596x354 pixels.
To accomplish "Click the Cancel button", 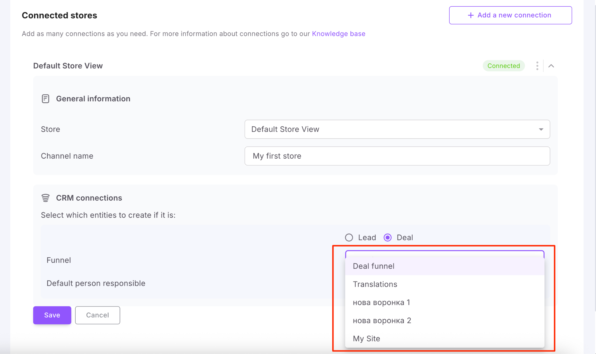I will click(97, 315).
